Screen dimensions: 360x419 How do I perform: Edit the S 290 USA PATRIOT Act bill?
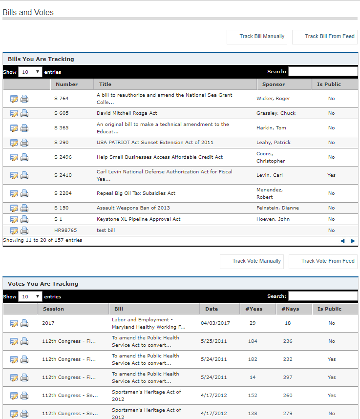(14, 143)
